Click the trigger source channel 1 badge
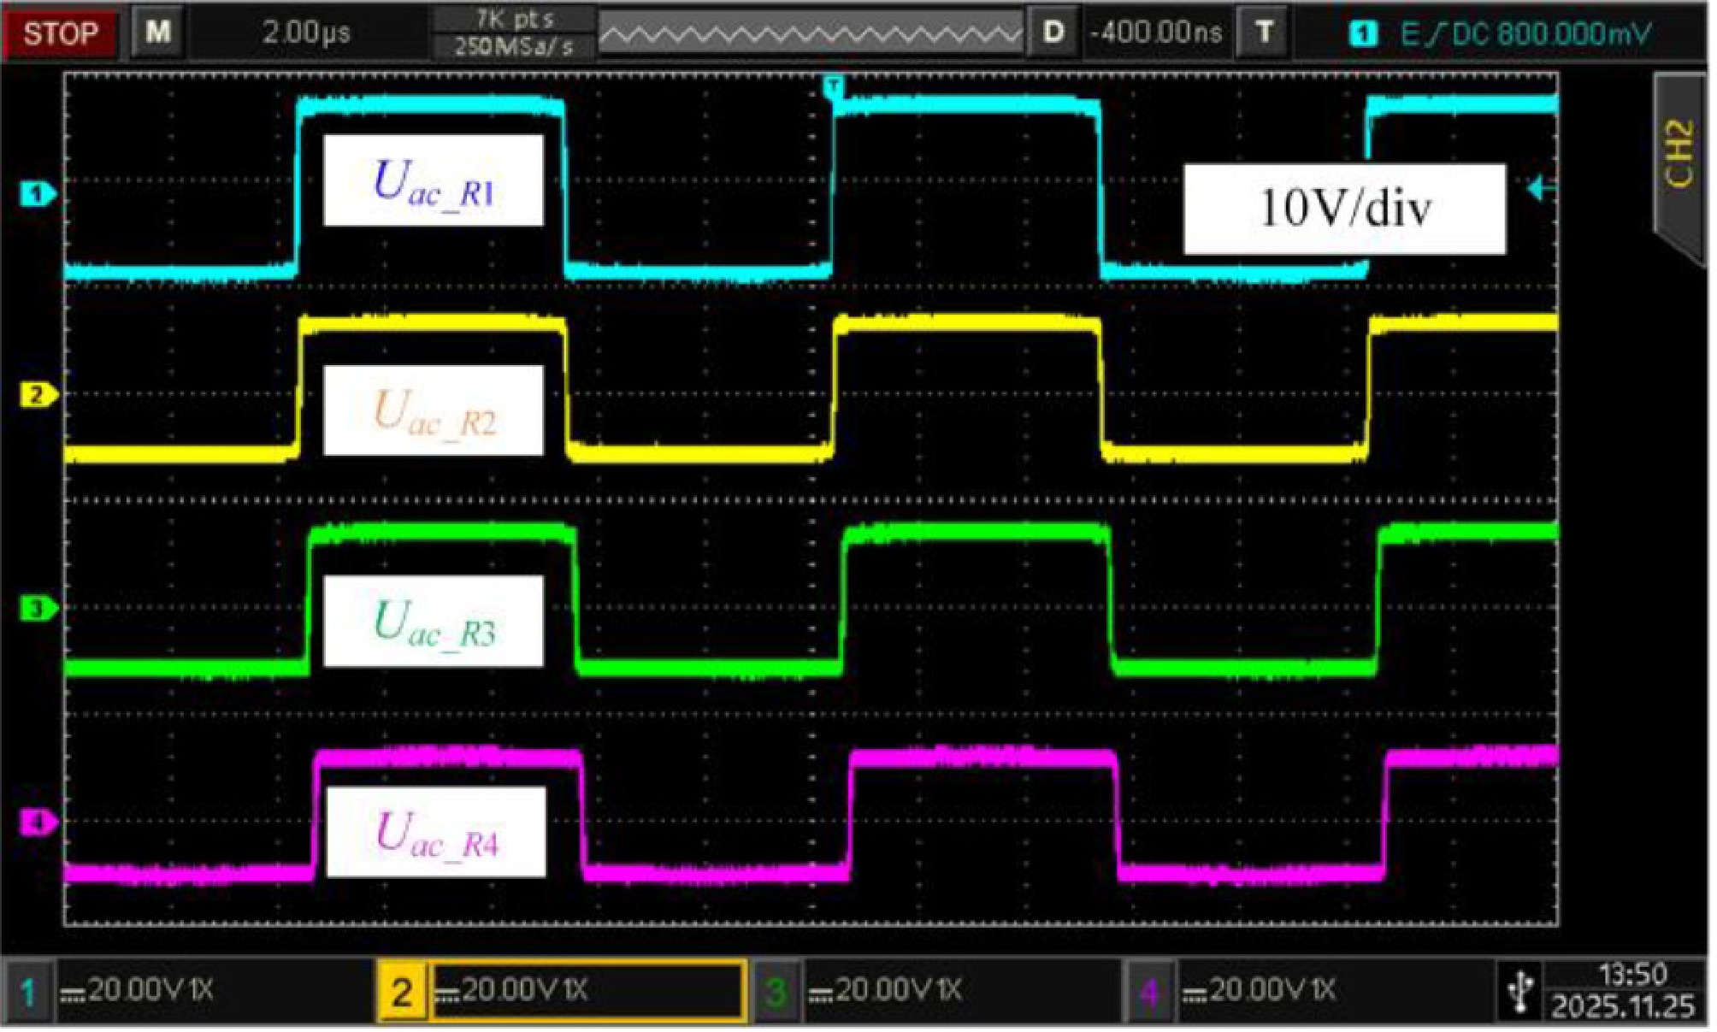 tap(1362, 33)
